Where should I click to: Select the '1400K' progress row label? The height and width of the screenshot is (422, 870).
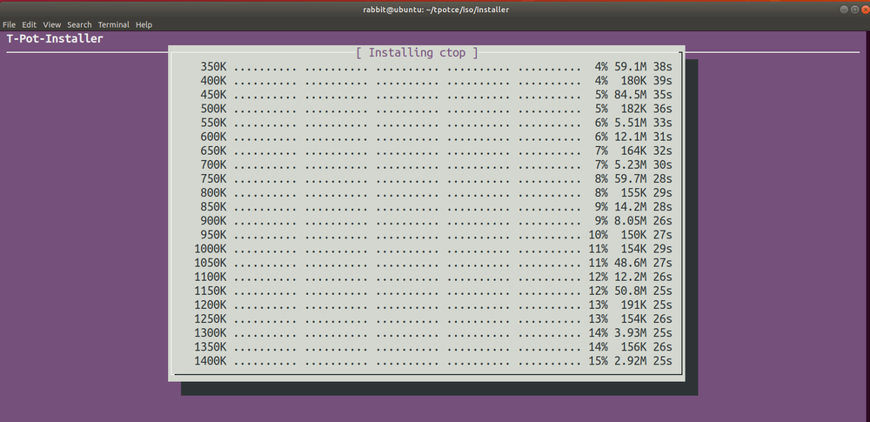[211, 361]
